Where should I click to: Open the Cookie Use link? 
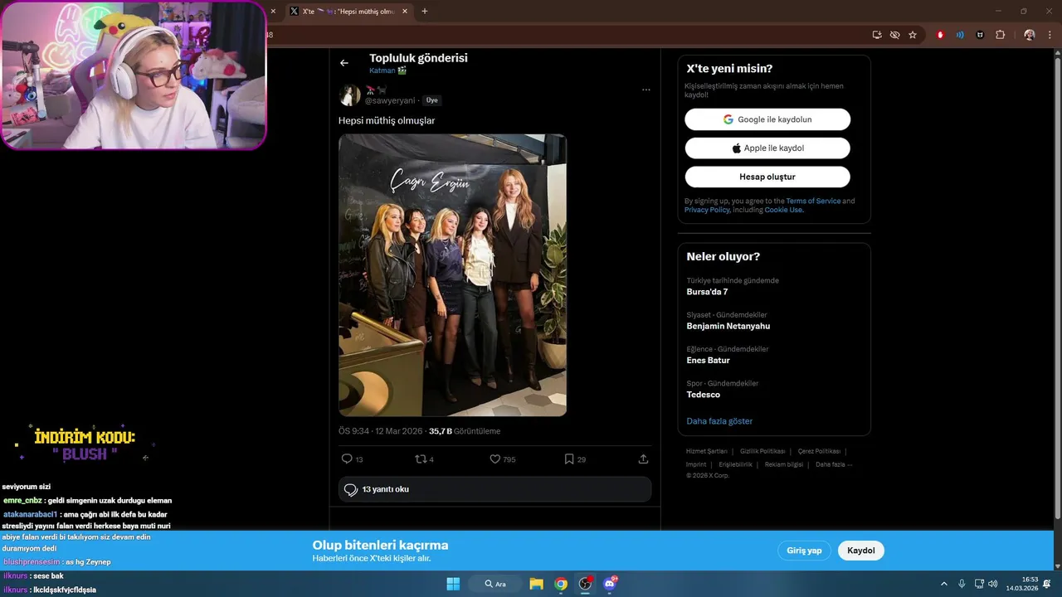click(x=783, y=210)
